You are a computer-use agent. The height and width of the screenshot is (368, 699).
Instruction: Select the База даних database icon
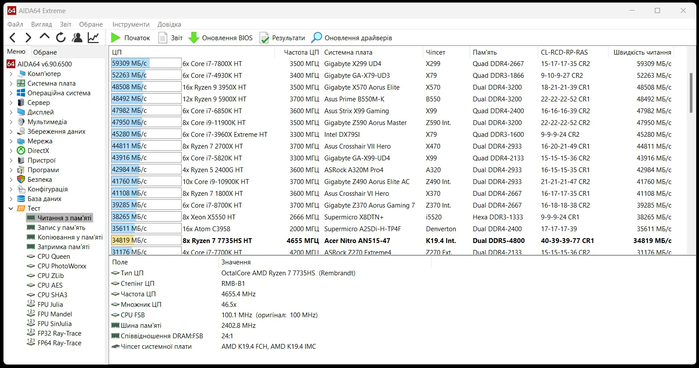[21, 198]
